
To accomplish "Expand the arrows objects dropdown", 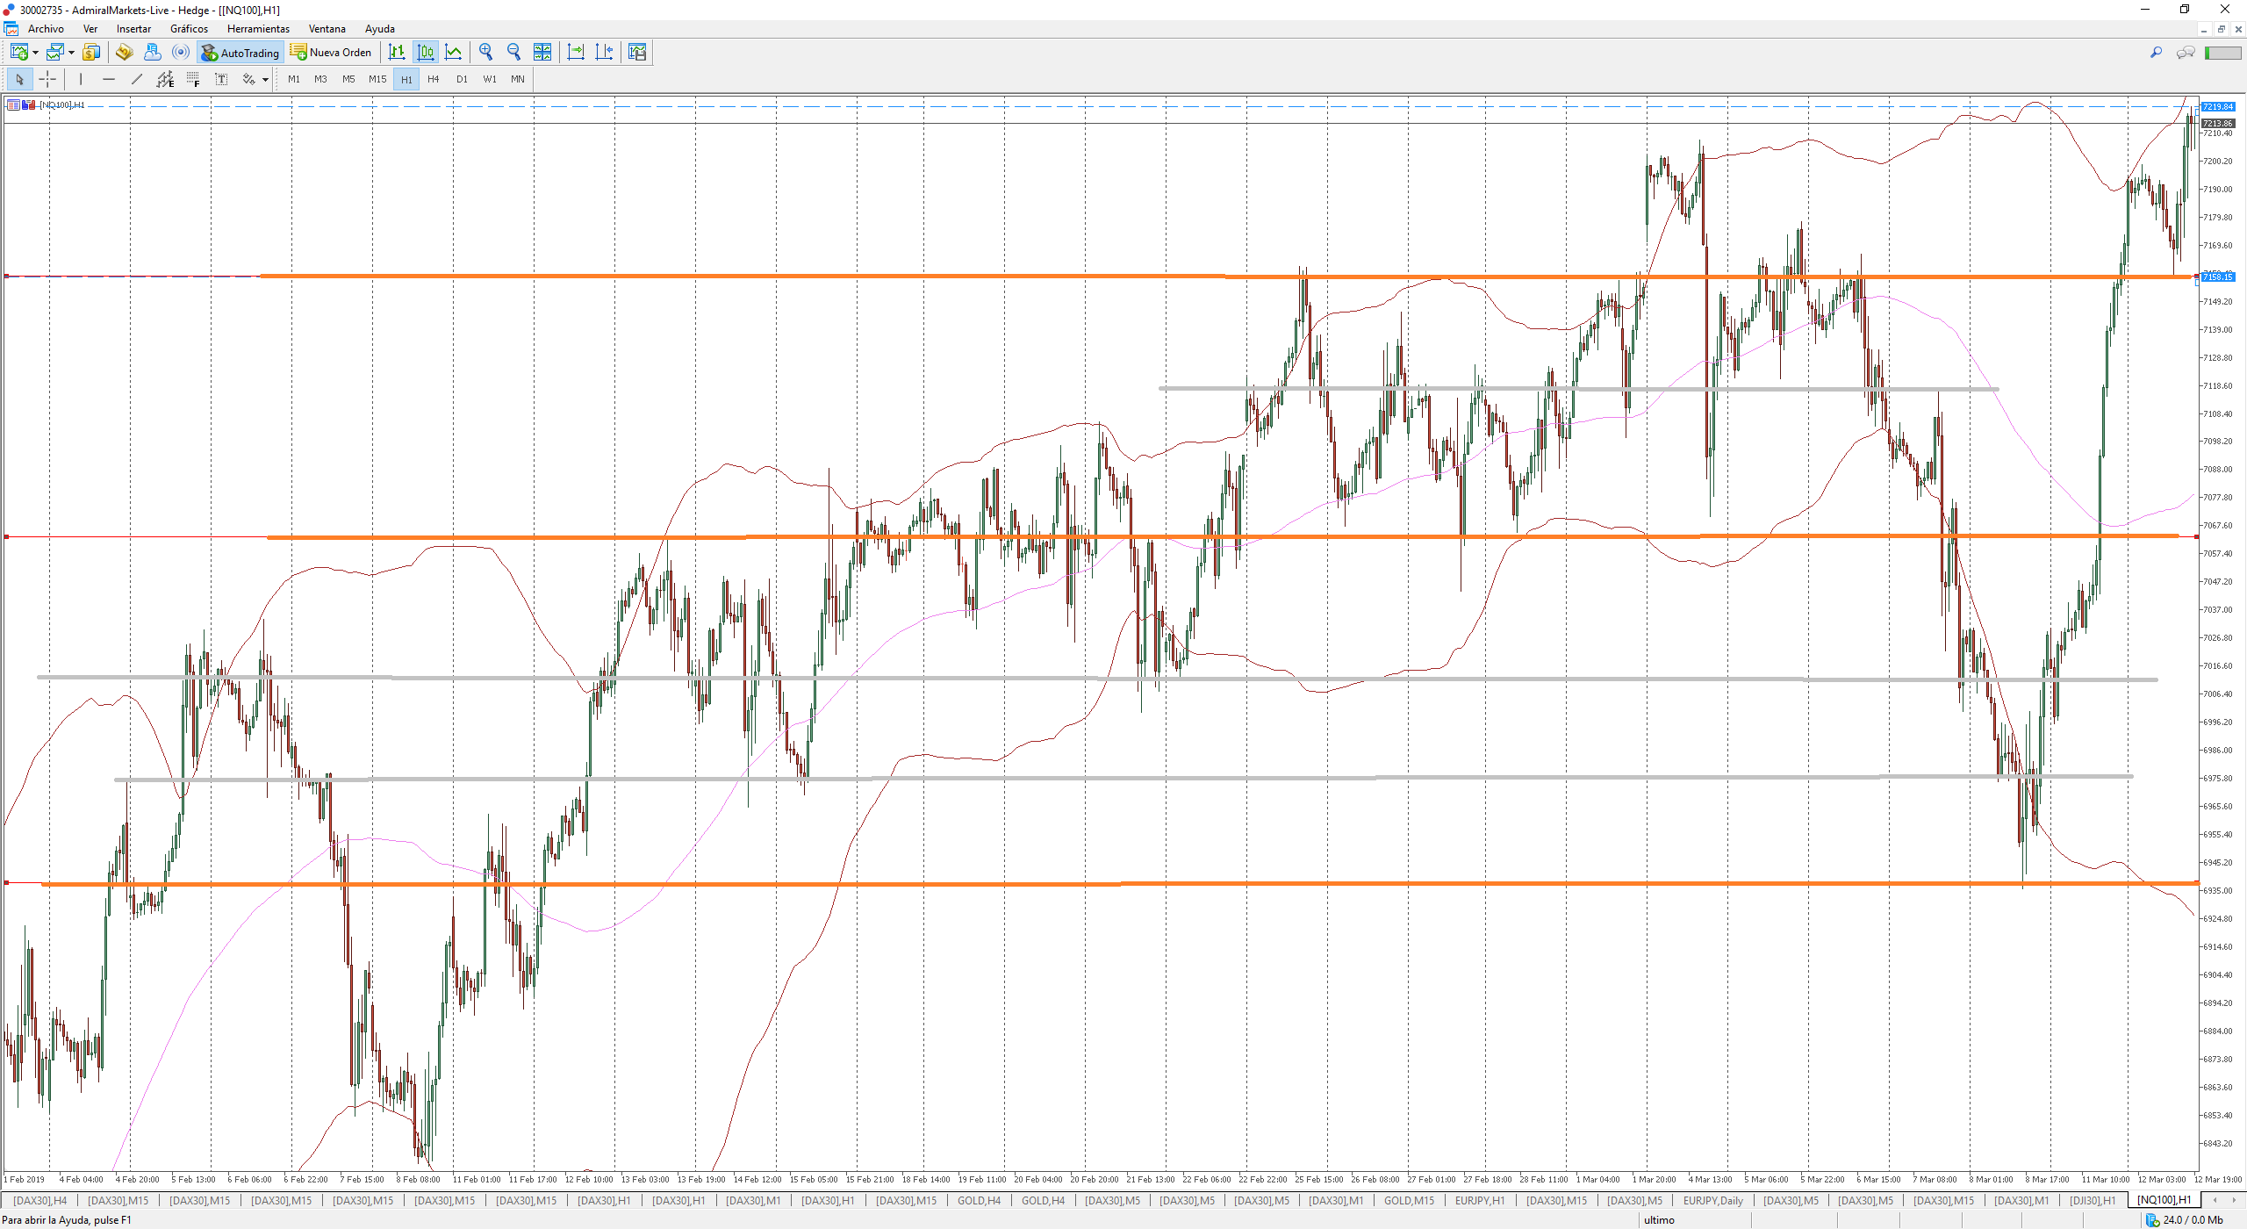I will [x=265, y=80].
